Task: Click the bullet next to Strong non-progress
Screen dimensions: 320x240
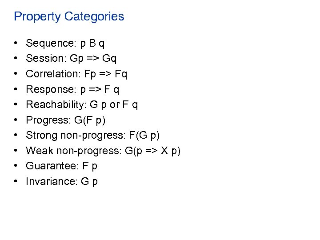Action: point(16,136)
